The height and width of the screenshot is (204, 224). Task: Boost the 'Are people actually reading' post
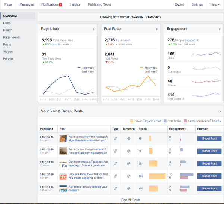tap(209, 188)
